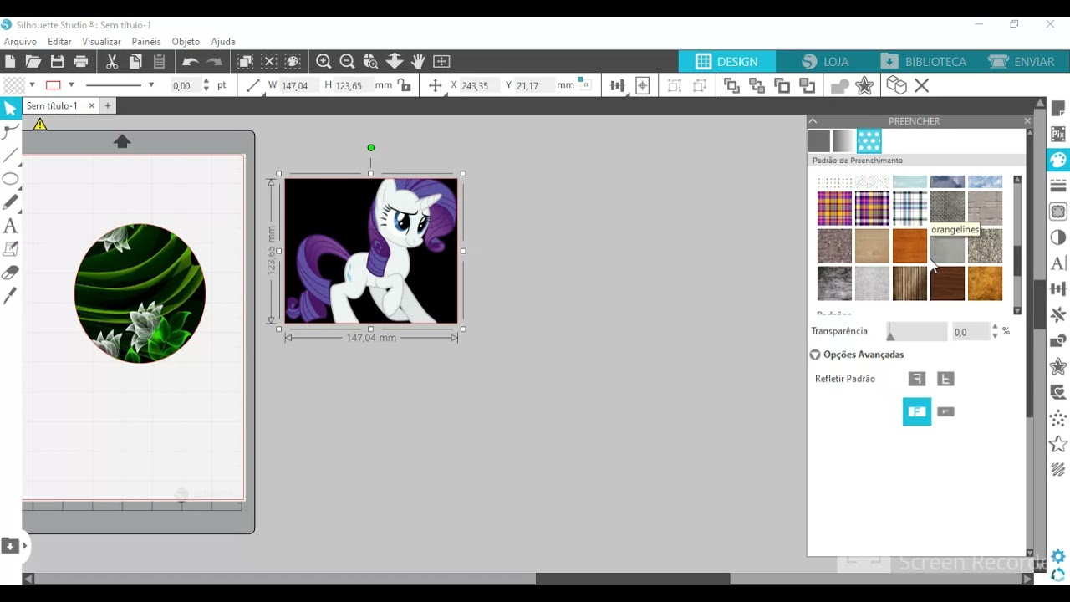Click the Transparência slider track
Viewport: 1070px width, 602px height.
[x=917, y=332]
